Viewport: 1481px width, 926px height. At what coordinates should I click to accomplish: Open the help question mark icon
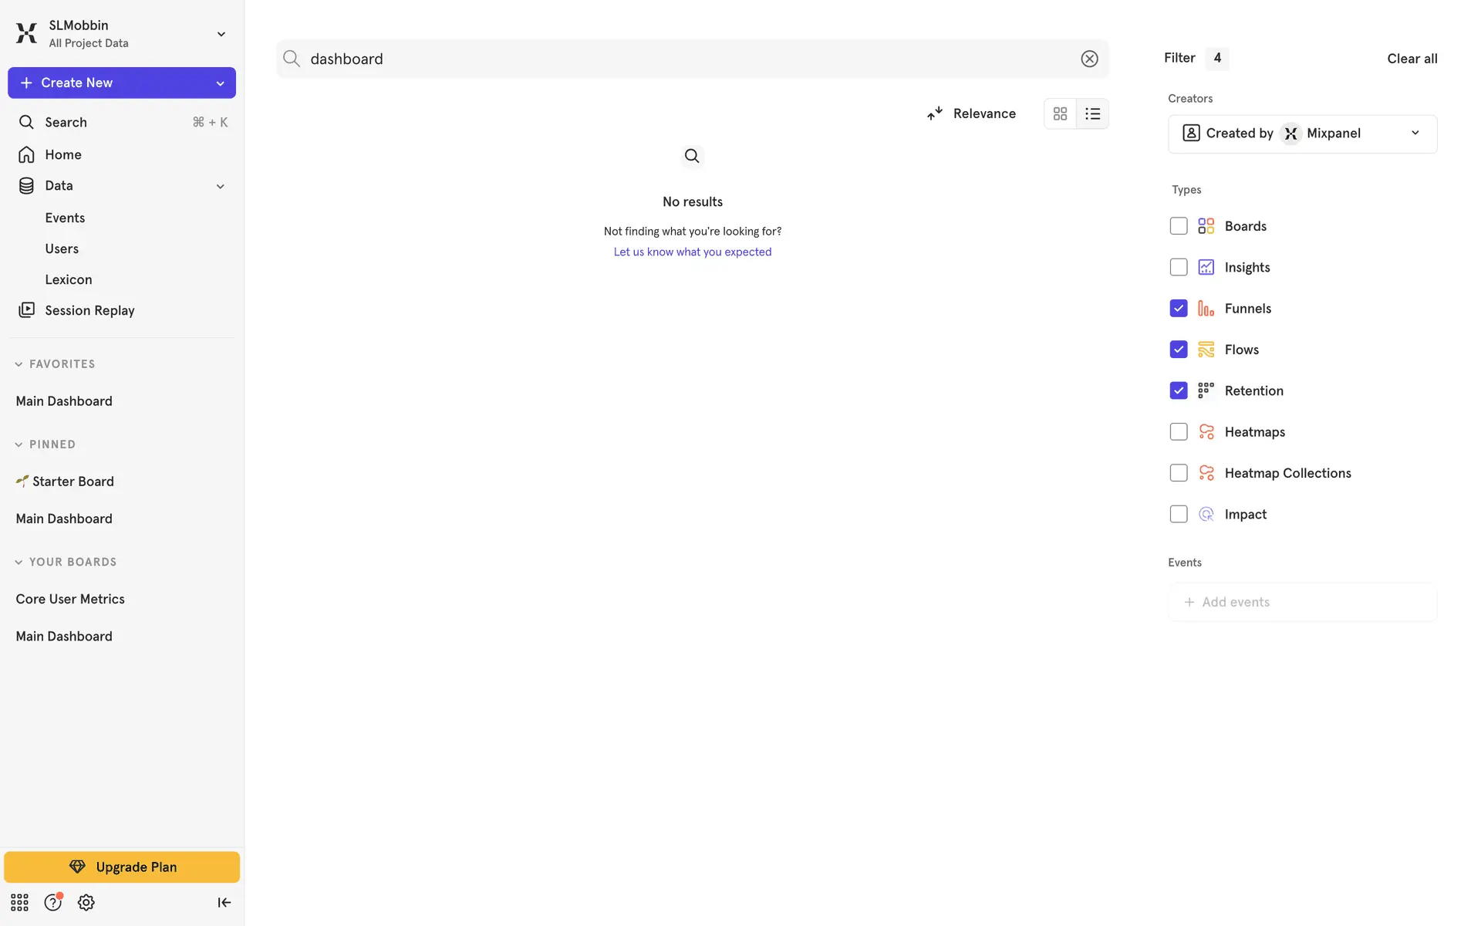tap(52, 902)
